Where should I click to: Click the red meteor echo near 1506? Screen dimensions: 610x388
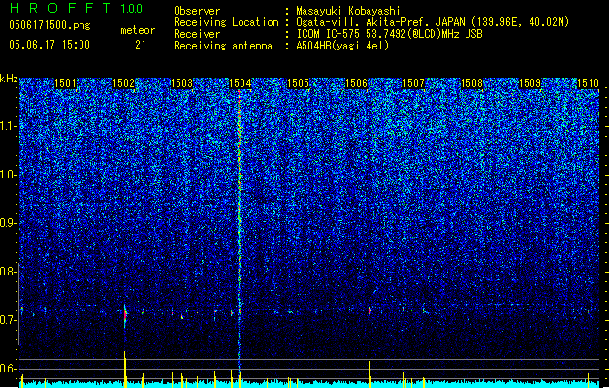point(369,311)
